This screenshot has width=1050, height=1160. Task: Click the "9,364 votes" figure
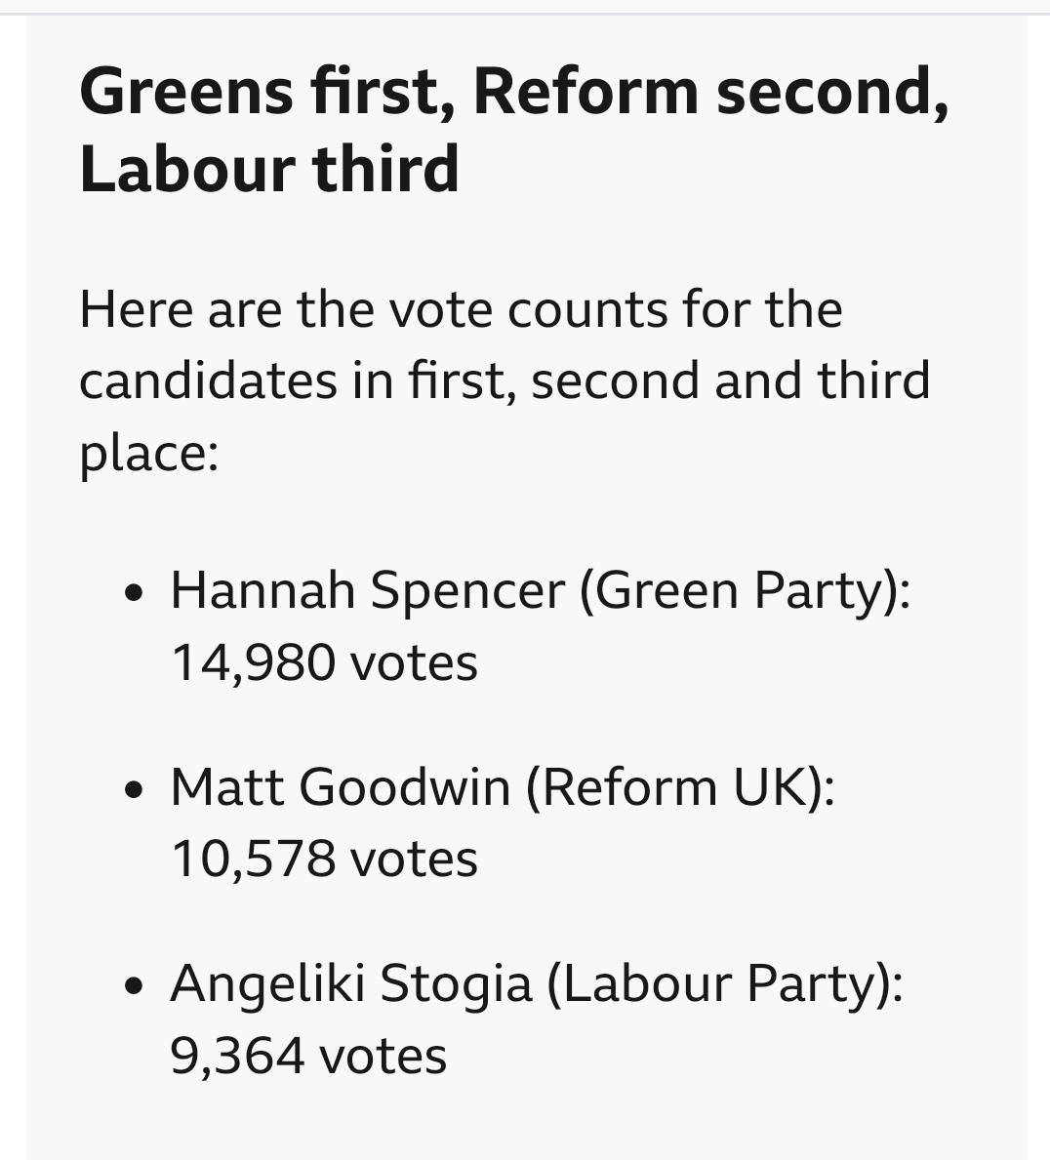tap(308, 1055)
